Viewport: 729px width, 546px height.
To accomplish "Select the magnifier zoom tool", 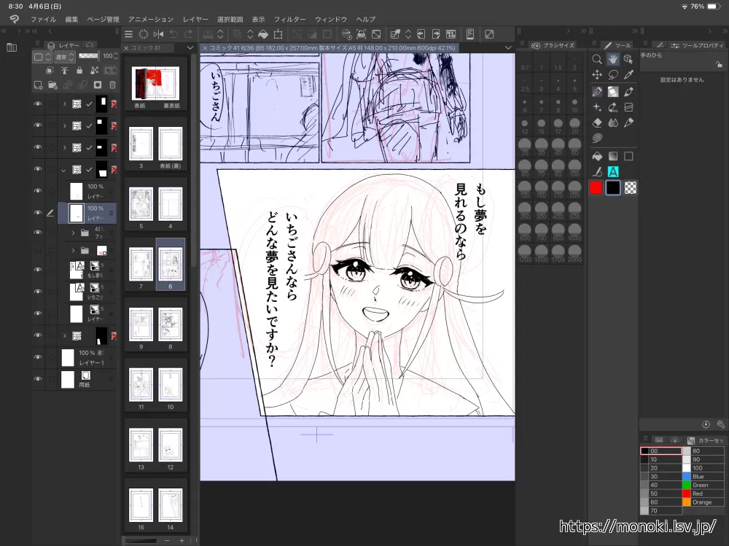I will 597,59.
